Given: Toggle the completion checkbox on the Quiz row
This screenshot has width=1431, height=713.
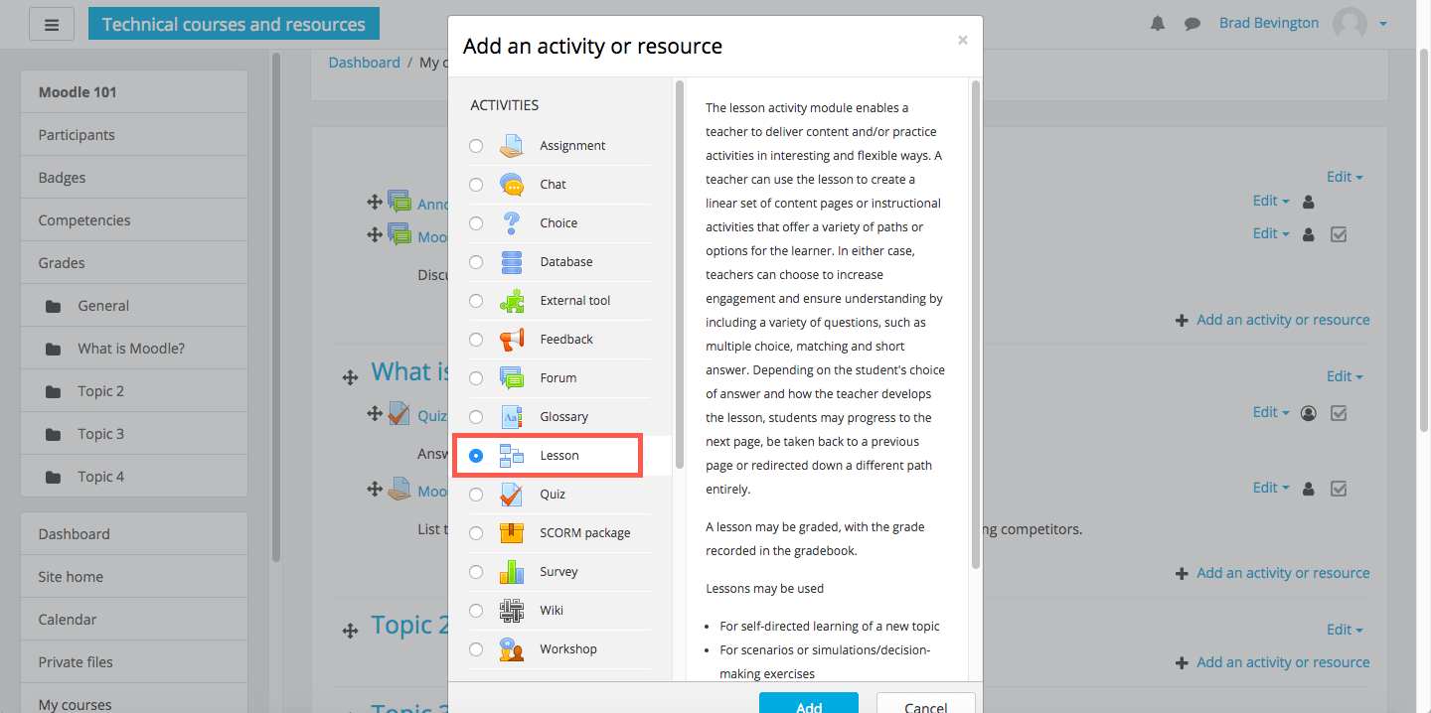Looking at the screenshot, I should pos(1339,413).
